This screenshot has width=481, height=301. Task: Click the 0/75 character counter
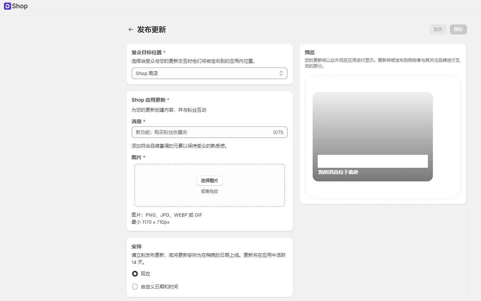[278, 132]
